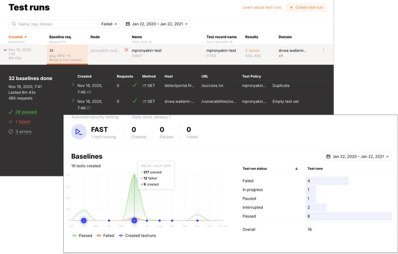Screen dimensions: 398x254
Task: Open three-dot menu for mpronyakin-test row
Action: pos(323,50)
